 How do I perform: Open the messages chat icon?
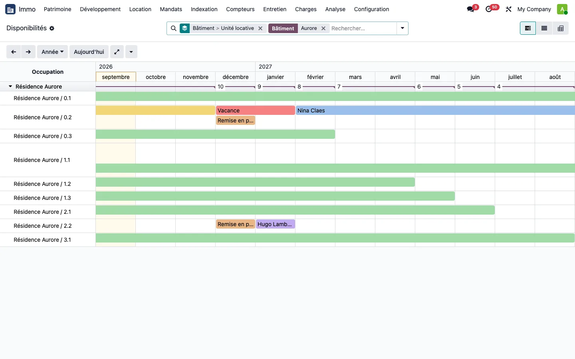pos(471,9)
